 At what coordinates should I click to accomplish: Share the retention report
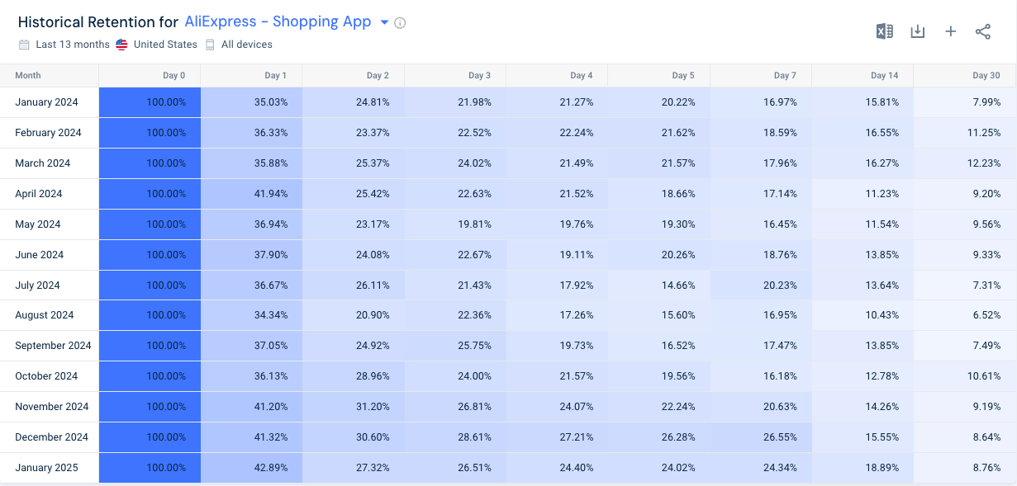pos(981,31)
